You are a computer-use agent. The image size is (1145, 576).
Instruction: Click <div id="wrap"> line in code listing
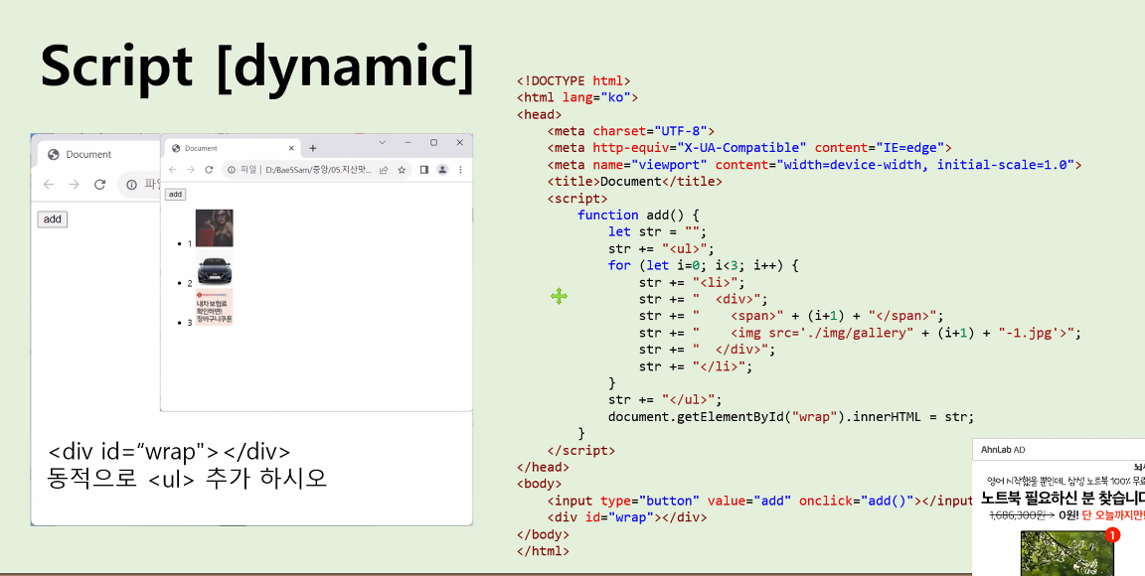tap(627, 517)
